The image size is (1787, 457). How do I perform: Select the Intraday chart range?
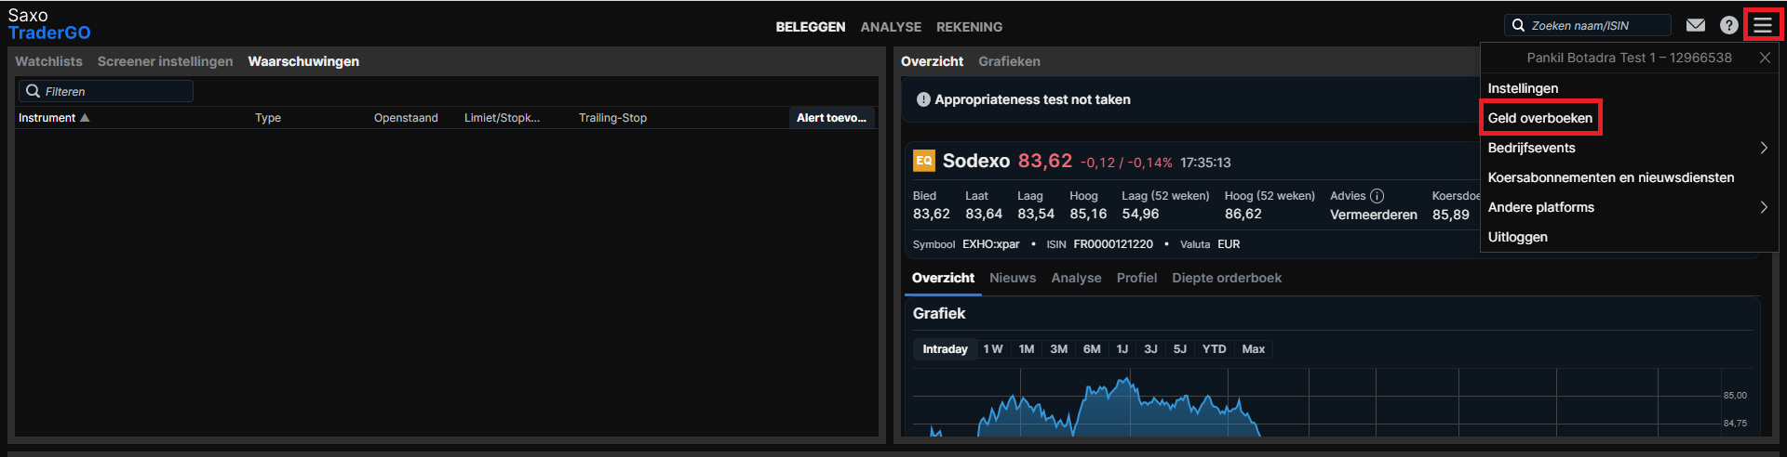click(x=945, y=349)
